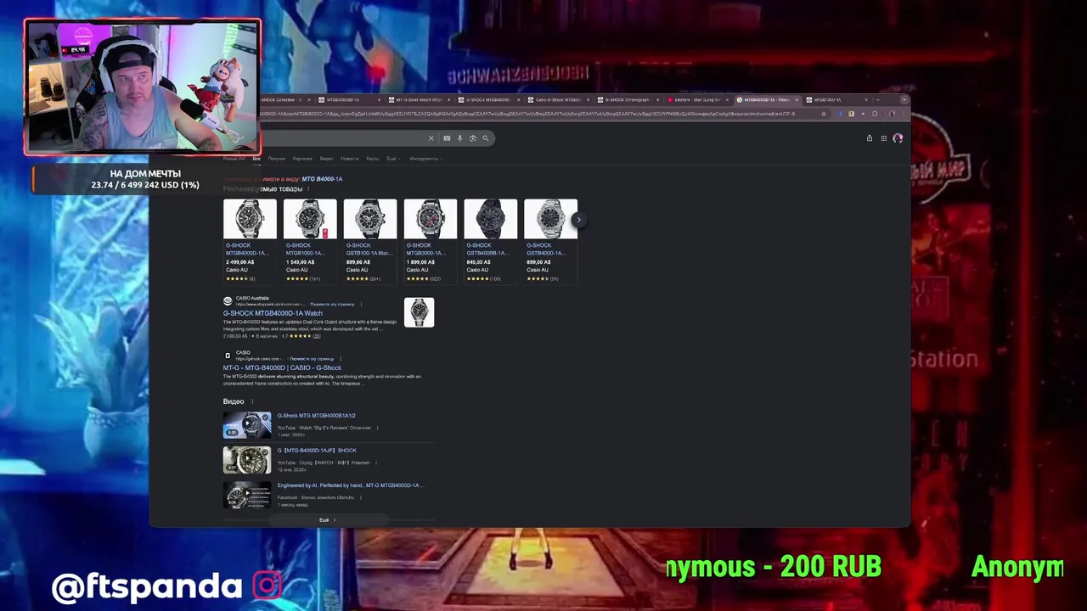The width and height of the screenshot is (1087, 611).
Task: Switch to the 'Eminem - Stan' browser tab
Action: point(698,100)
